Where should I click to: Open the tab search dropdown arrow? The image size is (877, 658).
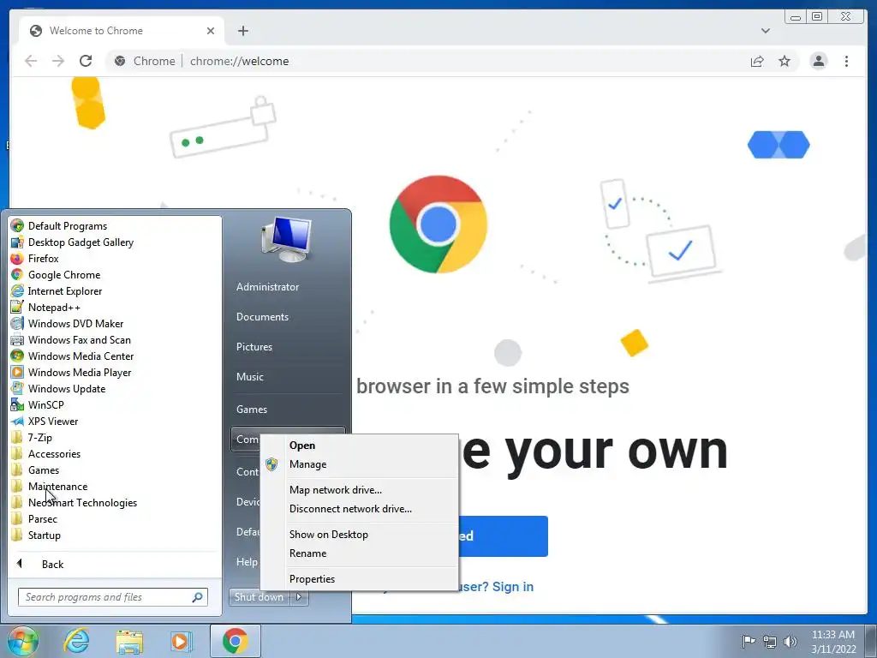click(765, 31)
